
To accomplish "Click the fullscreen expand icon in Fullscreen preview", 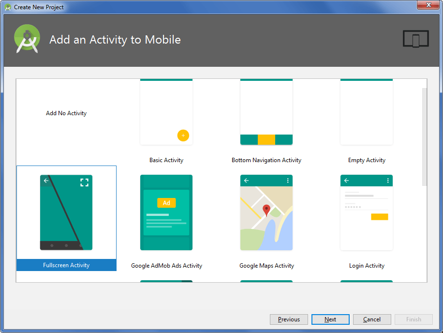I will [x=84, y=182].
